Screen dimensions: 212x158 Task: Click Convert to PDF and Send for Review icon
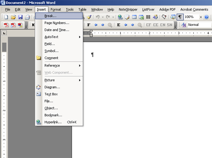tap(20, 25)
